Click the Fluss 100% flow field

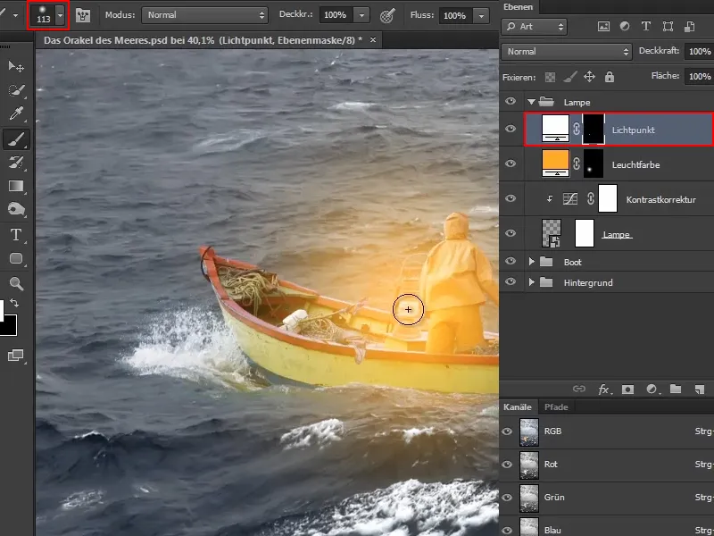tap(456, 16)
